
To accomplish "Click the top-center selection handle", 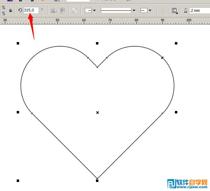I will (x=97, y=43).
